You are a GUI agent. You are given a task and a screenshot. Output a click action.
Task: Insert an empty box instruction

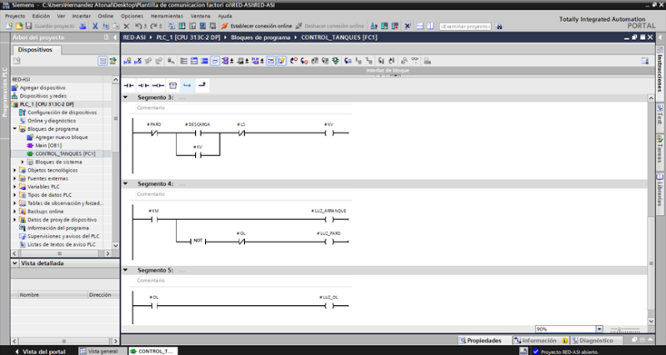coord(173,85)
